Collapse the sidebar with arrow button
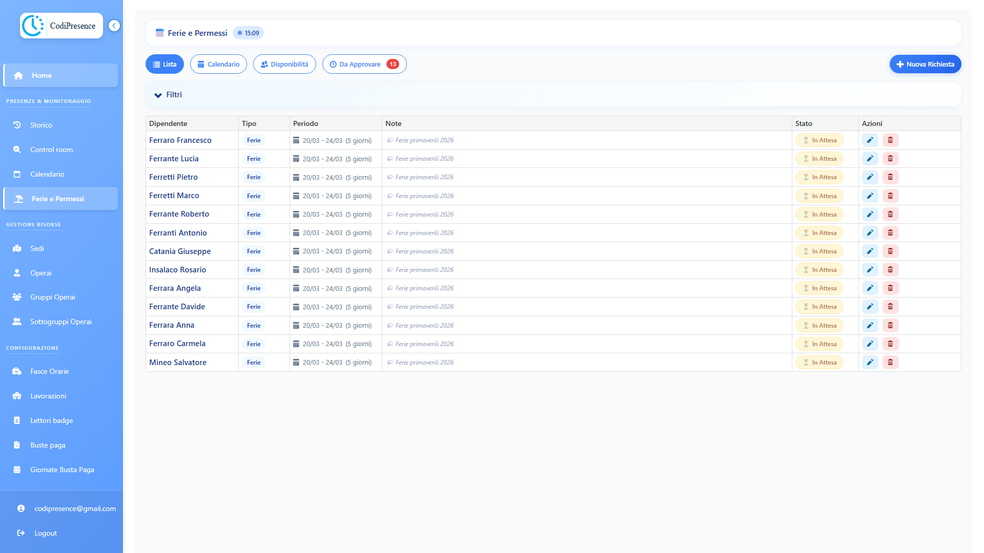This screenshot has height=553, width=984. tap(114, 26)
